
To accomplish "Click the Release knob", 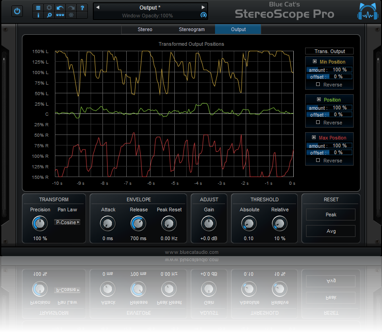I will (138, 224).
